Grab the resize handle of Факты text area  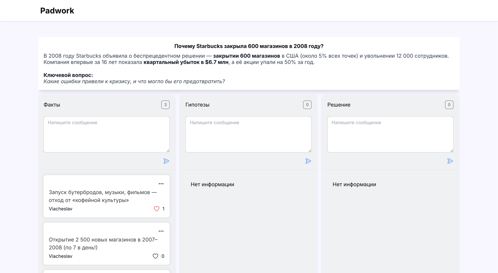tap(168, 150)
